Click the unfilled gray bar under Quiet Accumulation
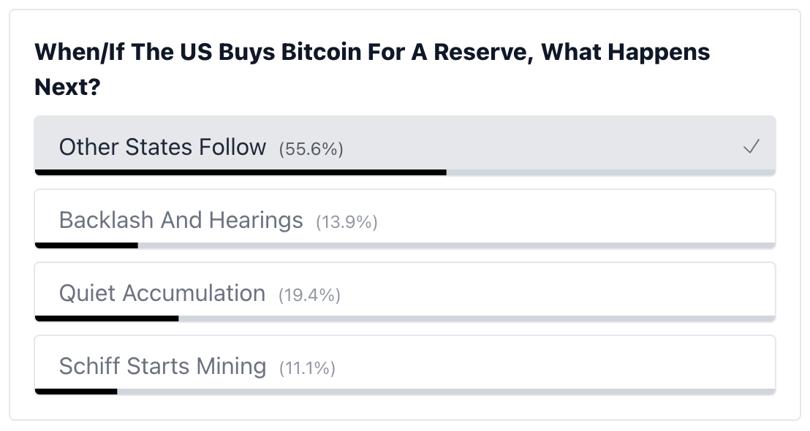This screenshot has height=431, width=810. tap(477, 319)
